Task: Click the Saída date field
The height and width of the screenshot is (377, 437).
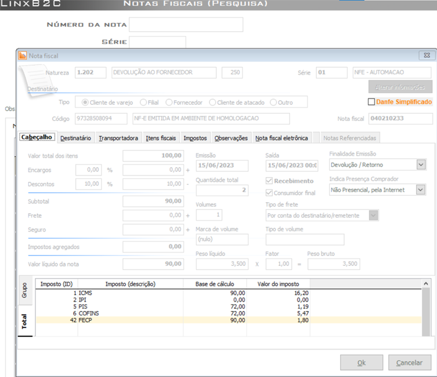Action: [292, 166]
